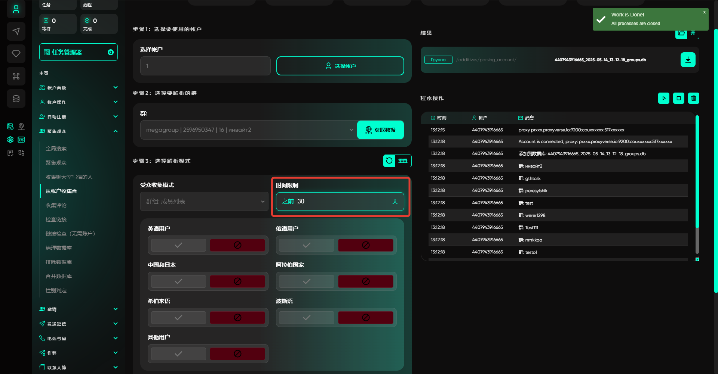Close the Work is Done notification
This screenshot has height=374, width=718.
click(704, 12)
